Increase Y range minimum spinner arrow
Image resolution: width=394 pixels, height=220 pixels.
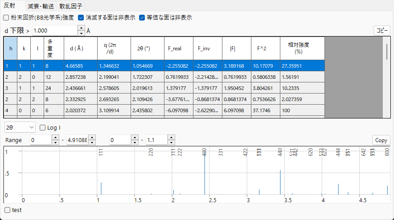pyautogui.click(x=135, y=137)
